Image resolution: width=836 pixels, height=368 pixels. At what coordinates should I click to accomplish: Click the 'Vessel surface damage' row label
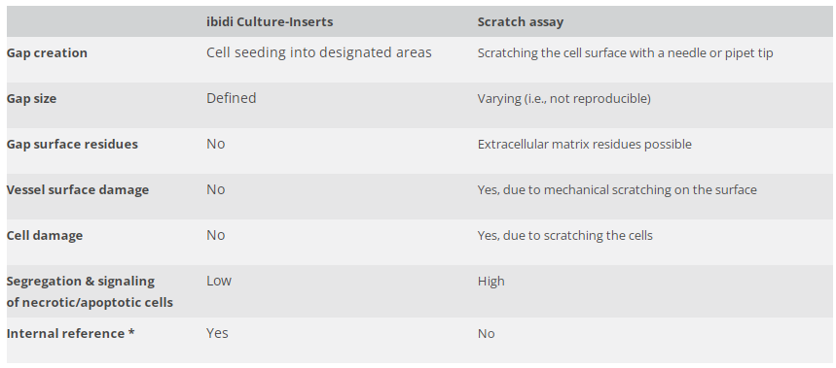[x=78, y=190]
